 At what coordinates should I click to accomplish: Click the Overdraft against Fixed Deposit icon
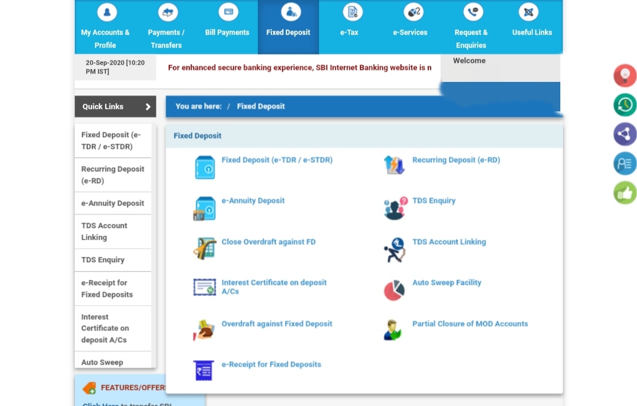(204, 330)
